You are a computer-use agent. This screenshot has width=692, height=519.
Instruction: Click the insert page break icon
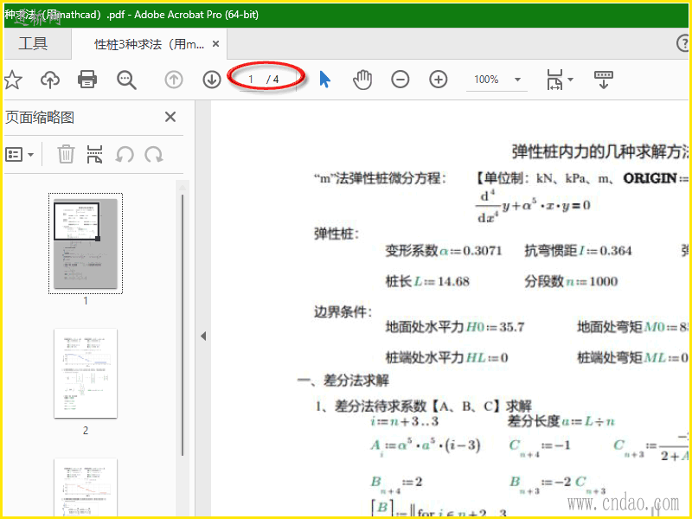click(x=95, y=155)
